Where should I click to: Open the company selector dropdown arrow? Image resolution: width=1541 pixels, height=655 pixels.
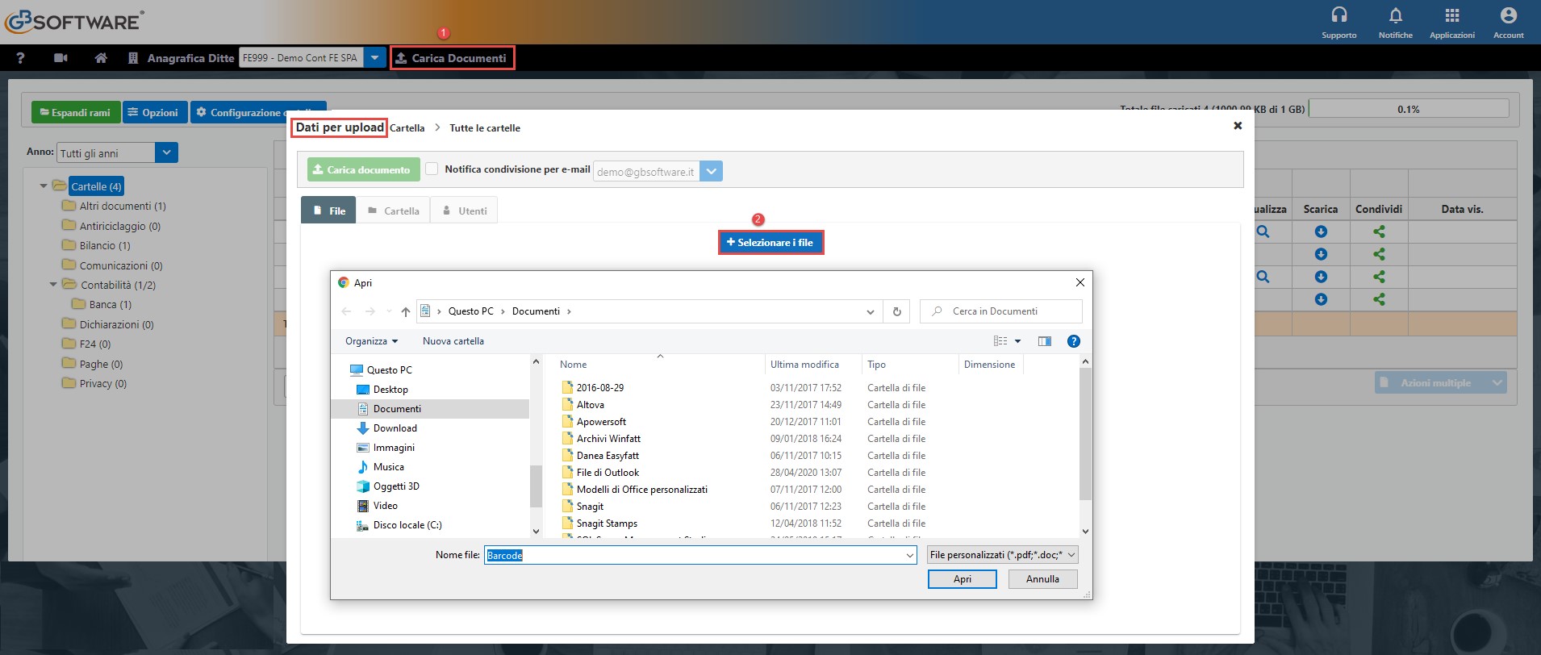click(x=374, y=58)
